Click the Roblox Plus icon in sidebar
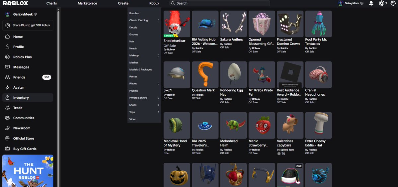Viewport: 398px width, 187px height. pos(7,57)
